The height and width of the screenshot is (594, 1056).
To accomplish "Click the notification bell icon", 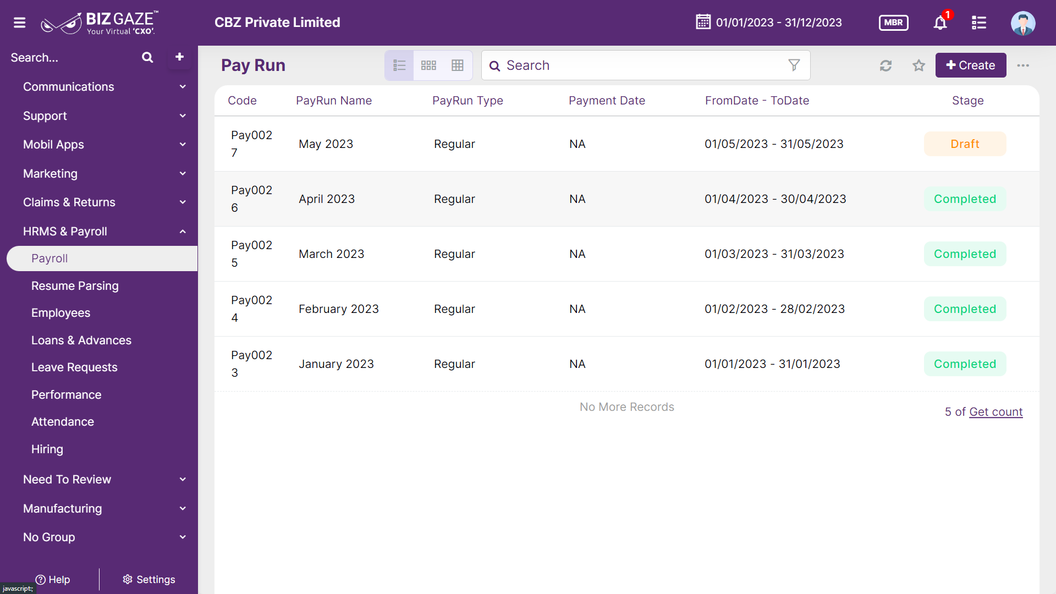I will coord(941,23).
